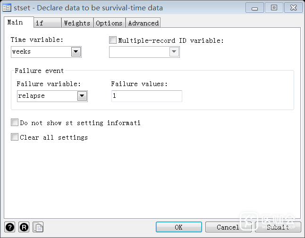
Task: Click the Reset (R) icon
Action: click(x=24, y=227)
